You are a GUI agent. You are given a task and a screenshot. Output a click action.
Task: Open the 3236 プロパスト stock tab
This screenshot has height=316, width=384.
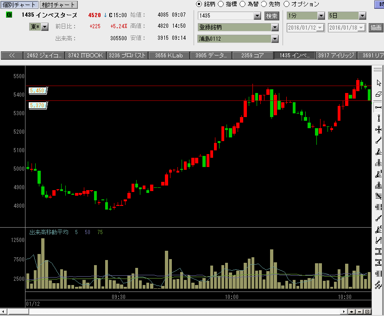tap(127, 56)
